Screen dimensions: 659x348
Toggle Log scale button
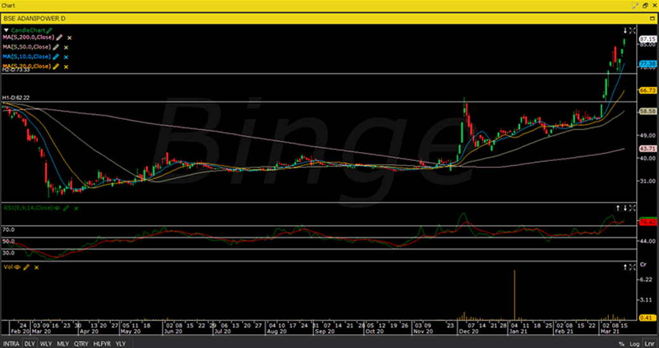pos(635,344)
